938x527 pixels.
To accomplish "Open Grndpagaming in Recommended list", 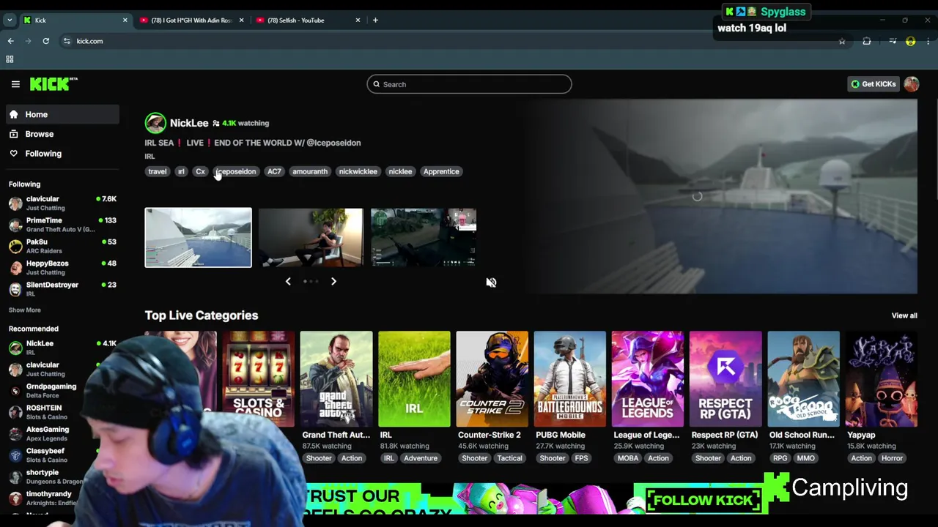I will 51,390.
